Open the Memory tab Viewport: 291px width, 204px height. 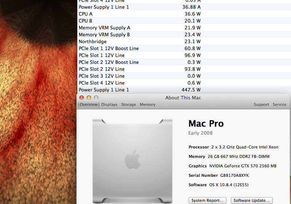tap(148, 105)
